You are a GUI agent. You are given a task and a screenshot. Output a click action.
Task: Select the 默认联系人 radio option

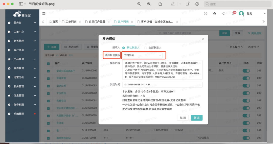pos(124,47)
